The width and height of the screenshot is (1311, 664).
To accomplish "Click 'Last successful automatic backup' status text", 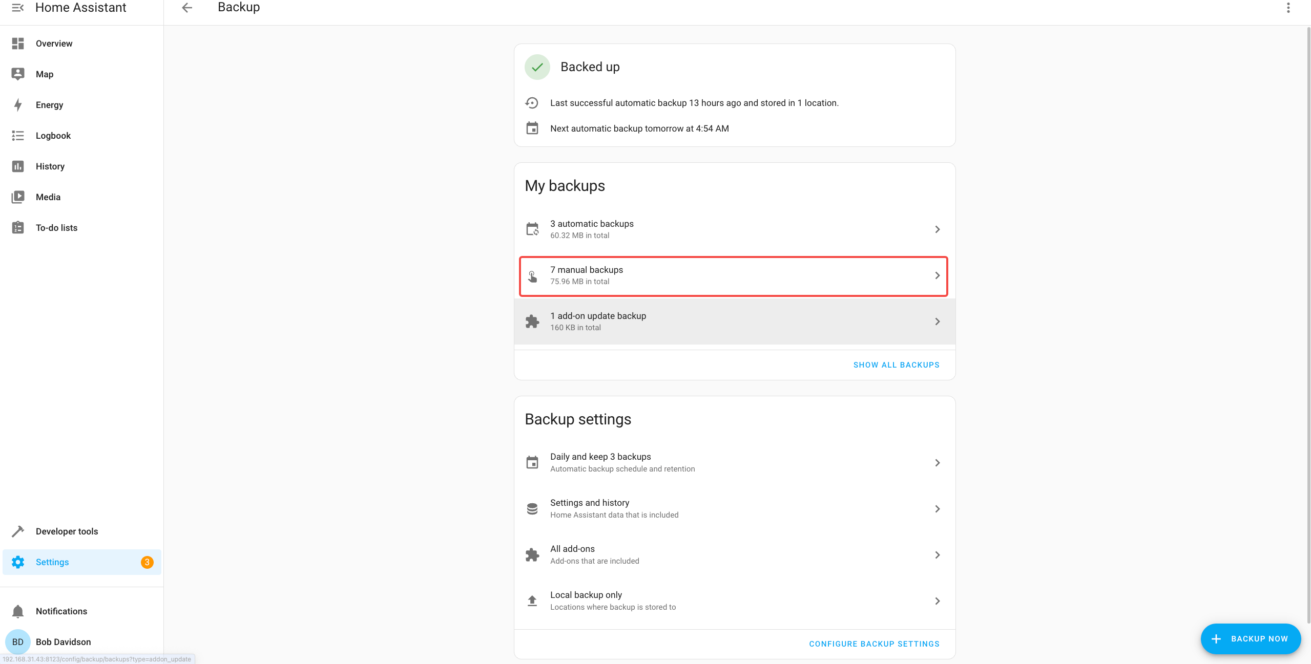I will 694,103.
